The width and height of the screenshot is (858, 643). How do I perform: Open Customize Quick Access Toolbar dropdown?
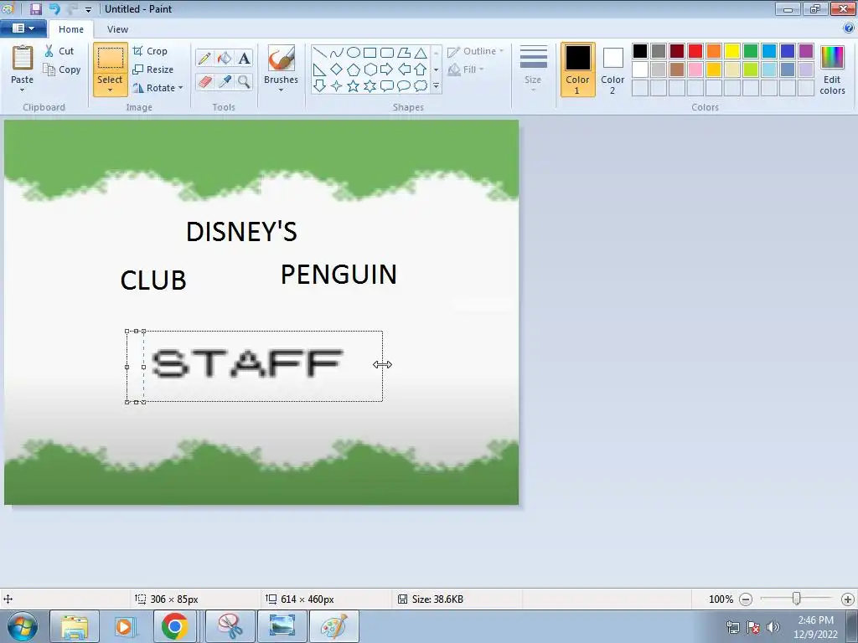[x=88, y=9]
